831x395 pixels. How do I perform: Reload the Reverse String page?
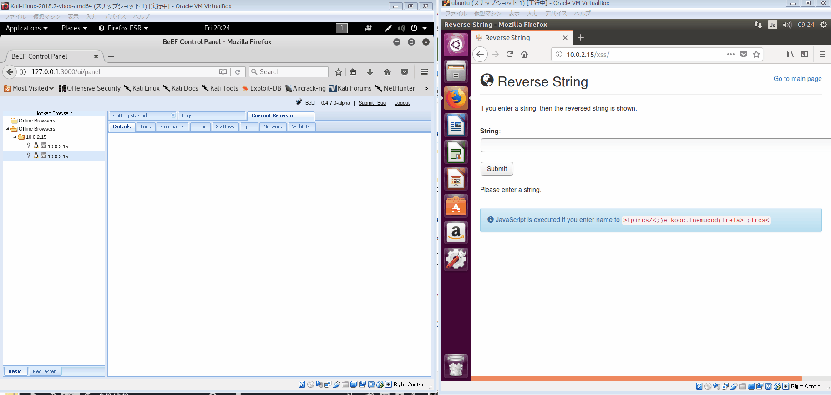coord(510,54)
